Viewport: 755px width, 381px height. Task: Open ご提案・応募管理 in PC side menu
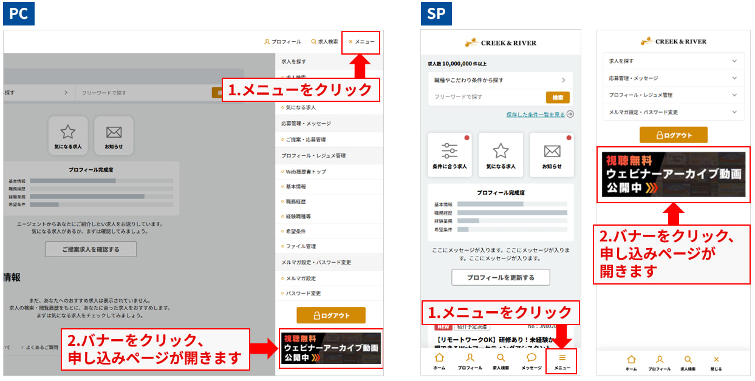click(x=329, y=140)
